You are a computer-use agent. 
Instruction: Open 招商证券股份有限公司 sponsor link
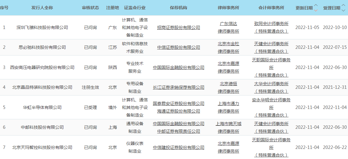coord(178,27)
